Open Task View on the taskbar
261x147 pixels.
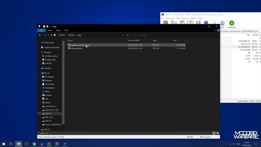[x=11, y=144]
